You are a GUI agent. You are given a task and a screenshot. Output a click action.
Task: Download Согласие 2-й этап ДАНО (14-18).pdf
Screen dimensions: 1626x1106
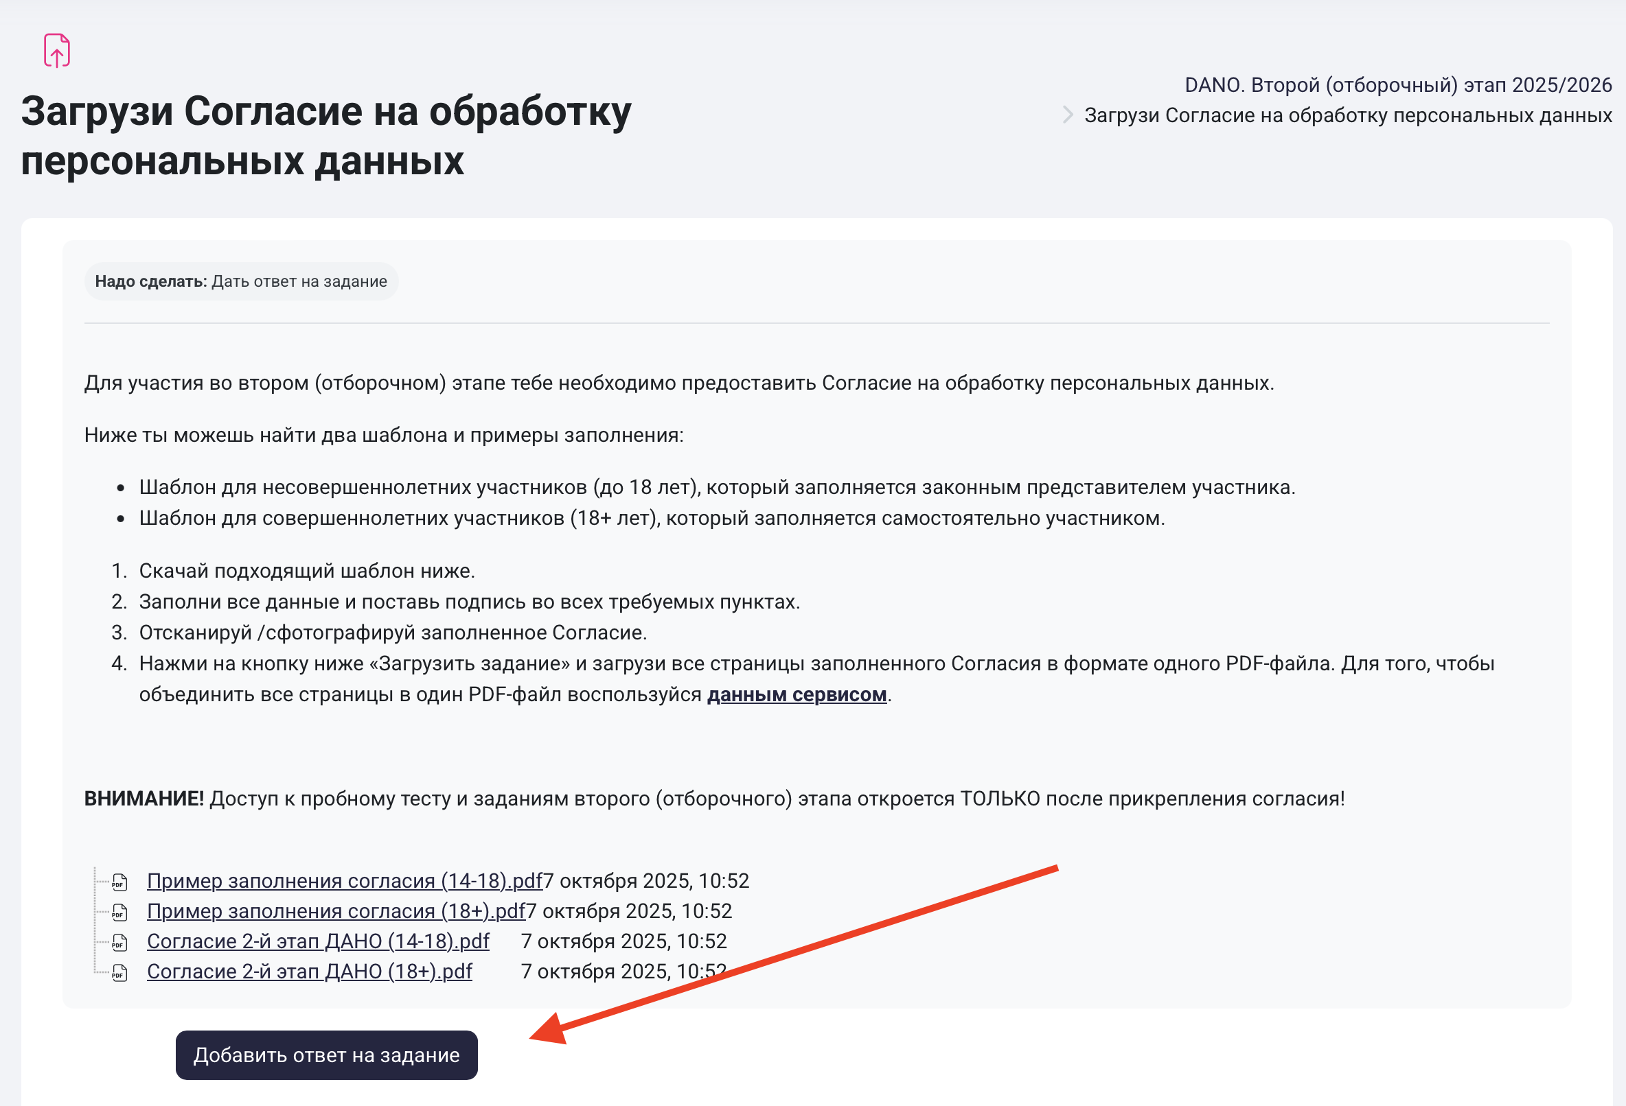pyautogui.click(x=318, y=942)
